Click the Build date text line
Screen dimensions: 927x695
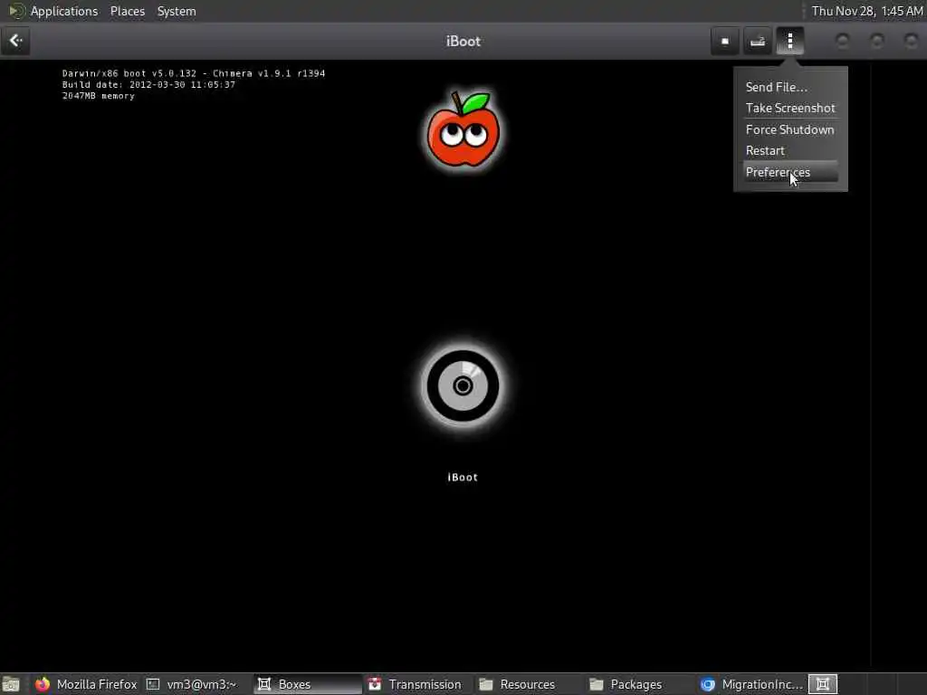point(149,84)
